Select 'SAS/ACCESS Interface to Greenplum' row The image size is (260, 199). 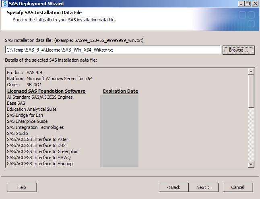coord(43,151)
